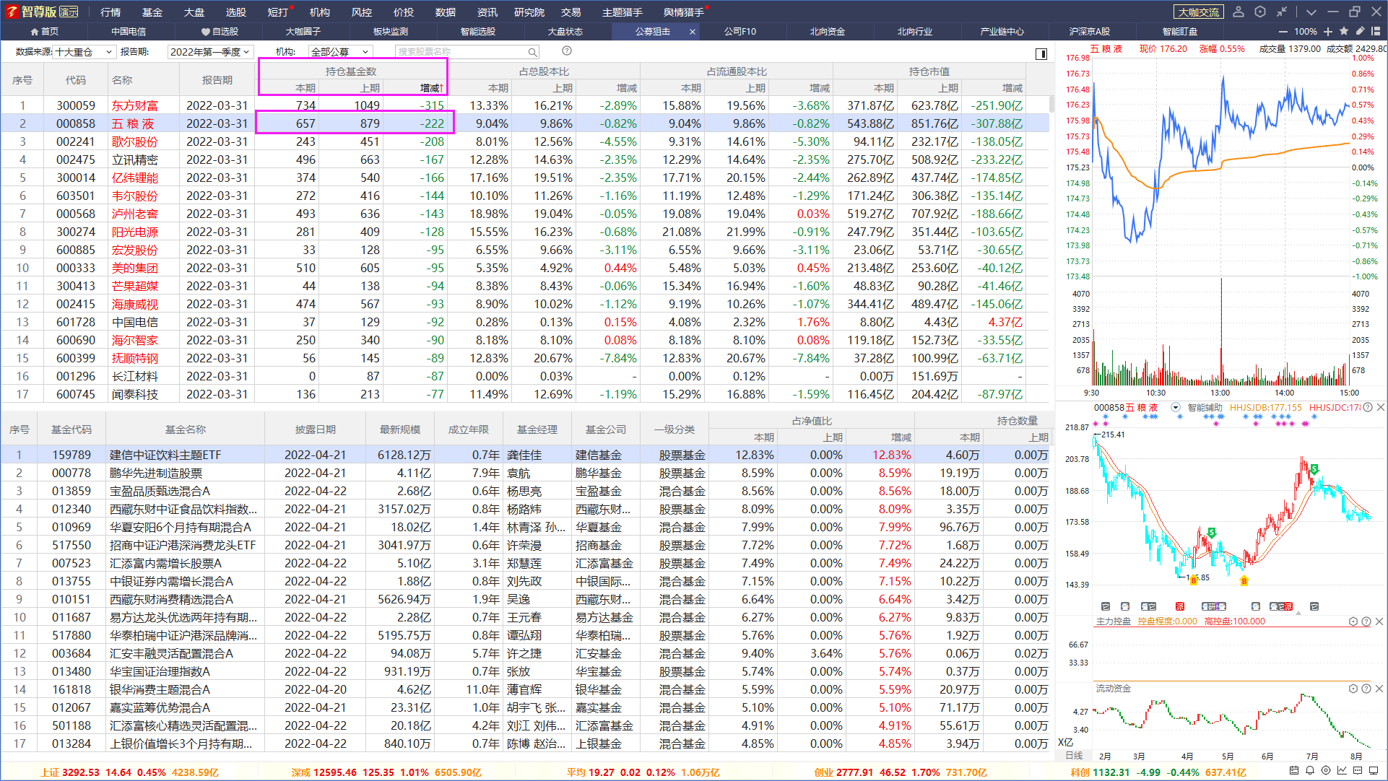Click the 演示 badge beside 智尊版

click(x=69, y=12)
